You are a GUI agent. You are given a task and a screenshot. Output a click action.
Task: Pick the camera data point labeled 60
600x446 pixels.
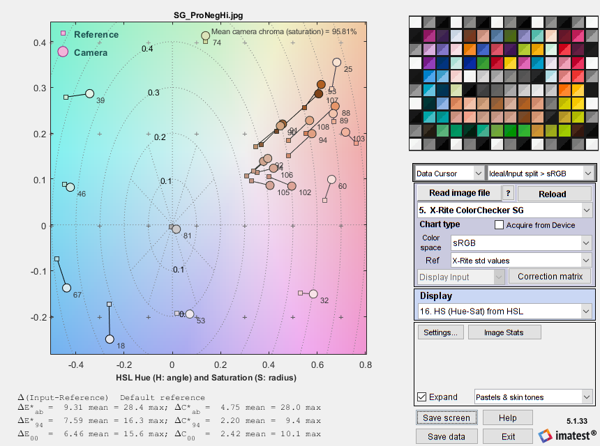[x=332, y=179]
